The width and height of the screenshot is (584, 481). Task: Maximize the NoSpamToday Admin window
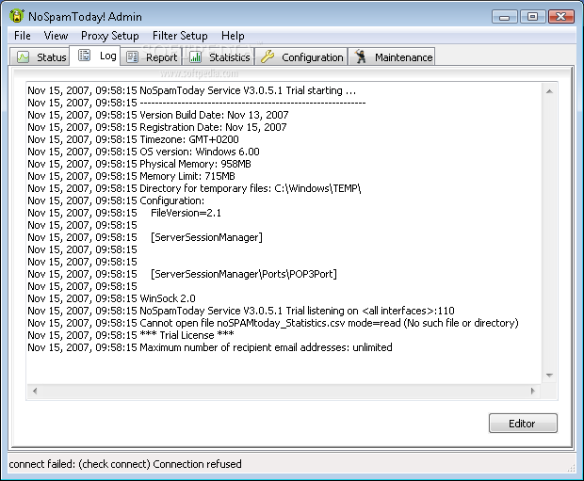pyautogui.click(x=532, y=17)
